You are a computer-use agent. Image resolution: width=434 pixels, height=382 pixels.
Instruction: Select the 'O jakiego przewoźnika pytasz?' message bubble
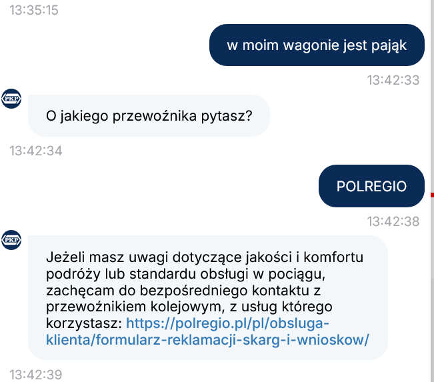149,116
